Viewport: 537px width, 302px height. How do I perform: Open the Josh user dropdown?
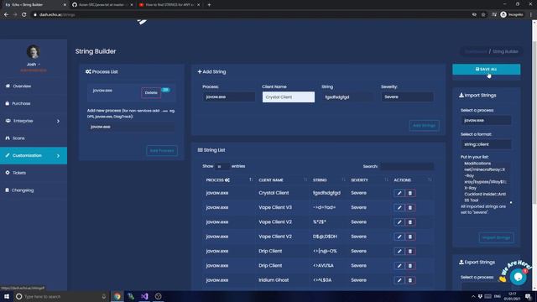[x=34, y=65]
